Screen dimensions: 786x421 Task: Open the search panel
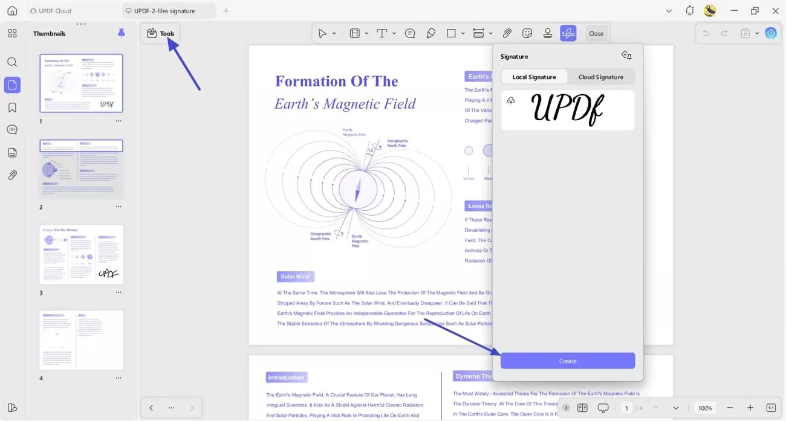pos(12,62)
